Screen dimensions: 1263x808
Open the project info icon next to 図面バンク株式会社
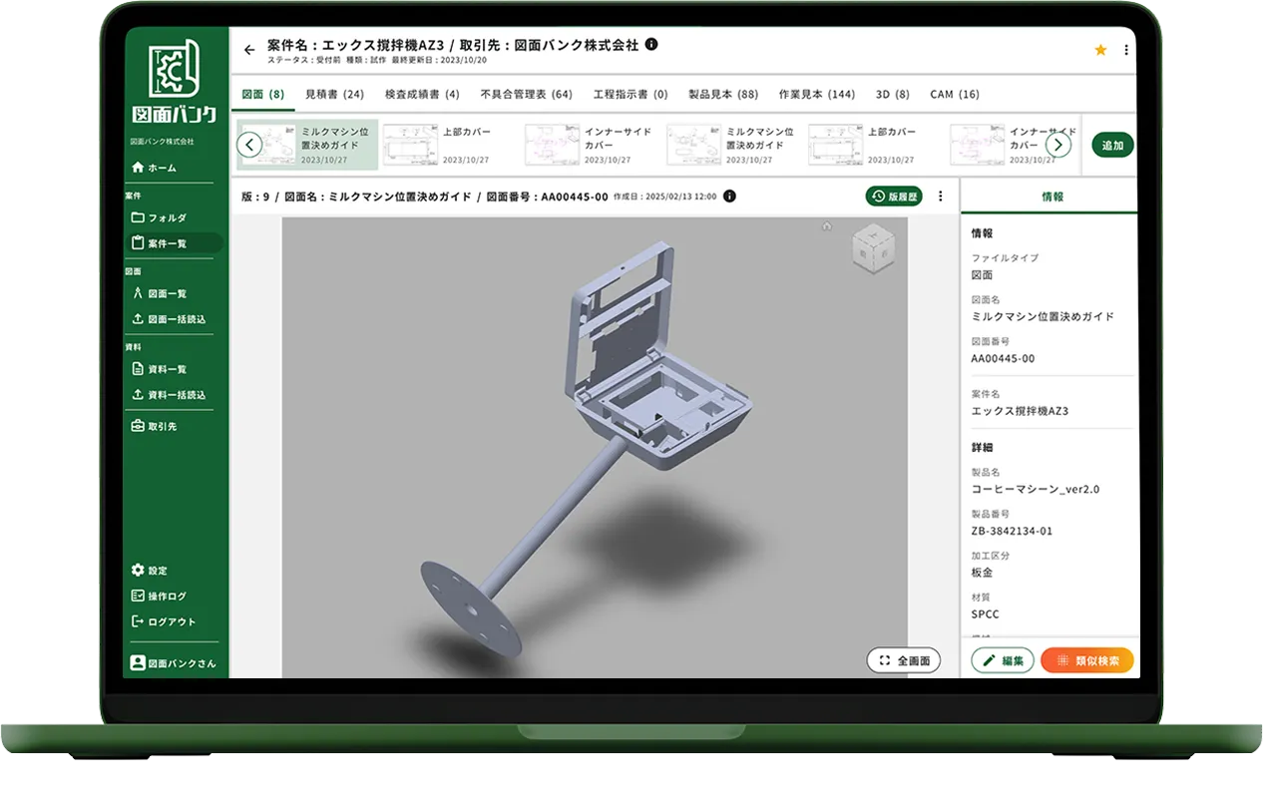(651, 45)
